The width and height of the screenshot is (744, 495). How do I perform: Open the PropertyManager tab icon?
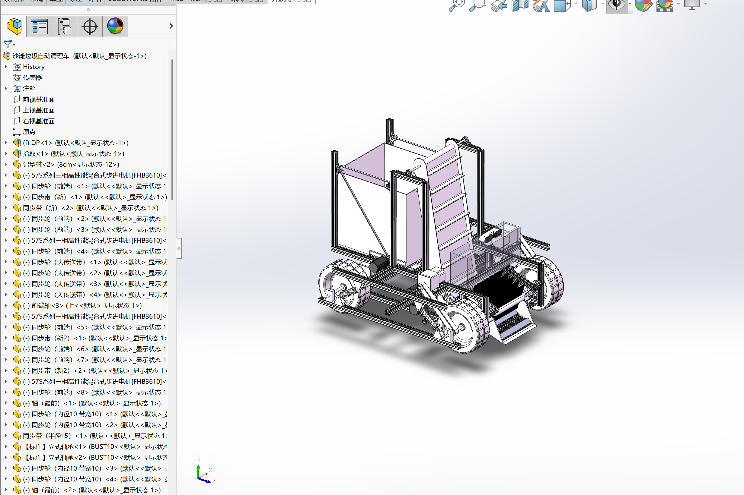coord(39,27)
